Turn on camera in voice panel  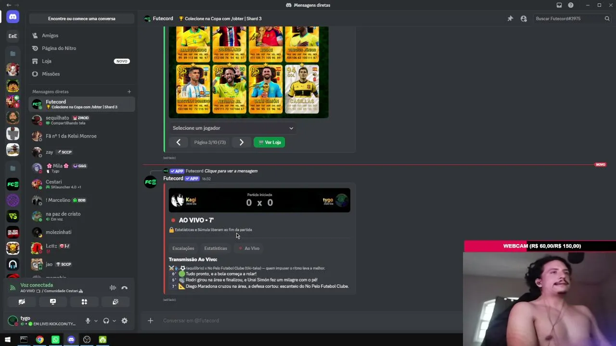pos(22,302)
